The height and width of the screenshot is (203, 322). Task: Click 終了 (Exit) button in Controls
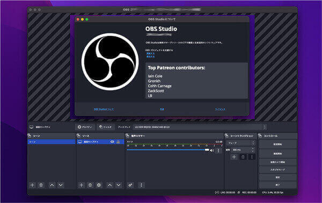277,185
